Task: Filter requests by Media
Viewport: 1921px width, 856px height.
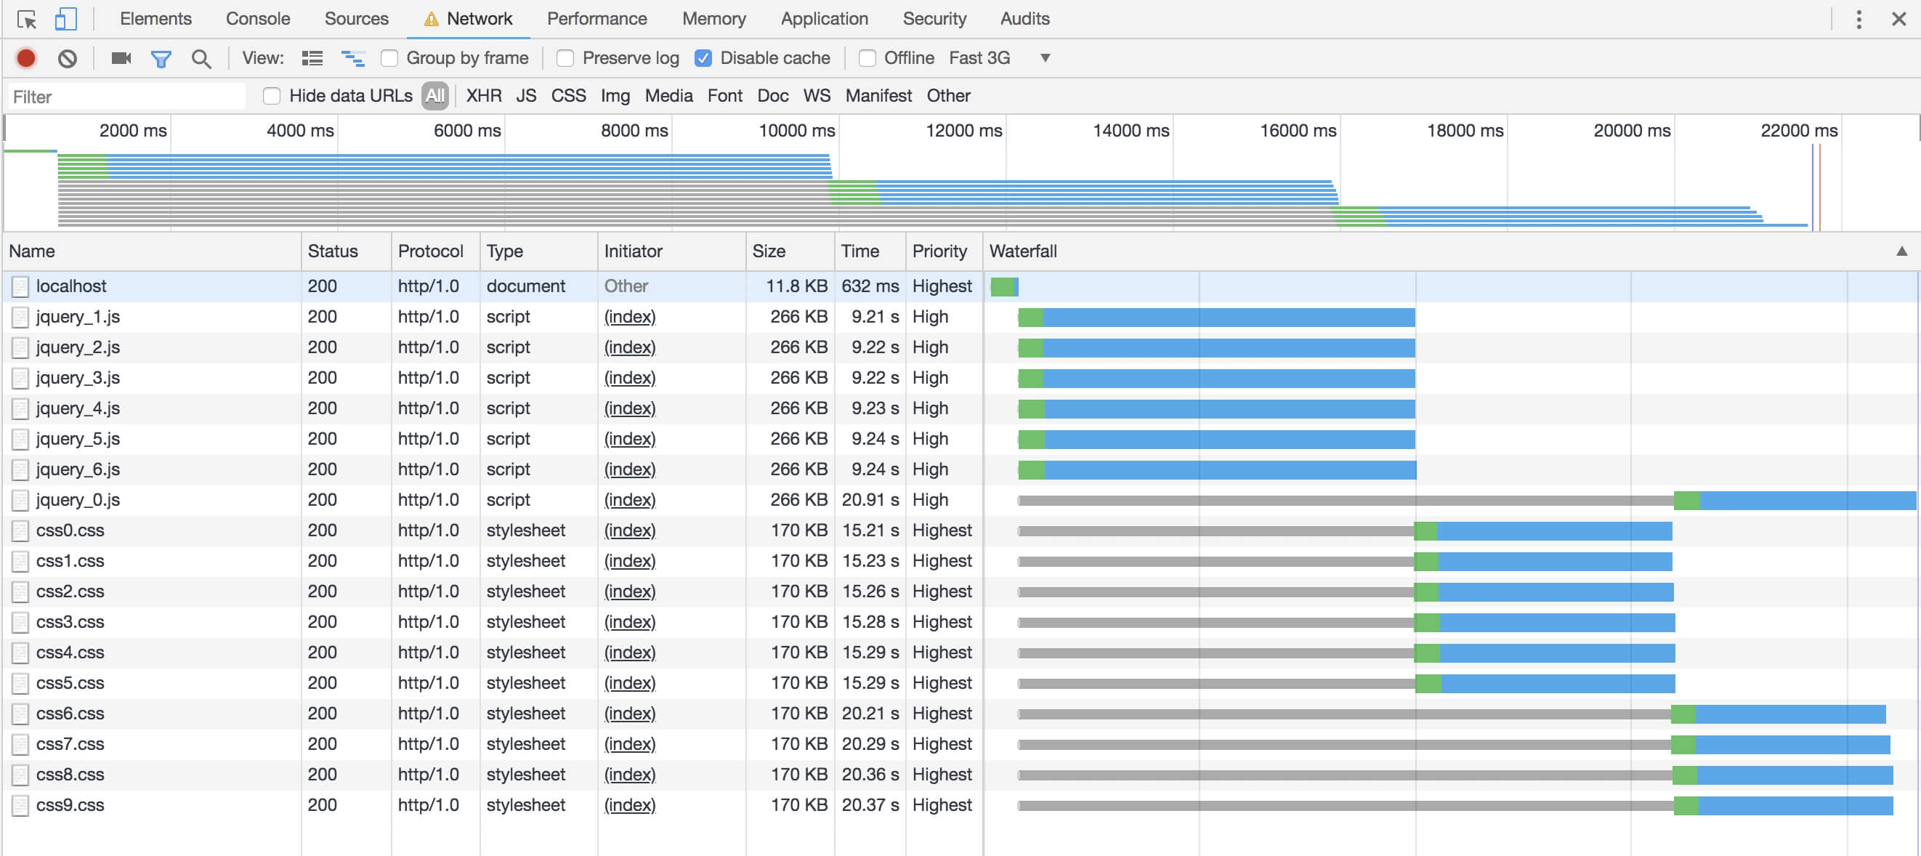Action: pyautogui.click(x=669, y=95)
